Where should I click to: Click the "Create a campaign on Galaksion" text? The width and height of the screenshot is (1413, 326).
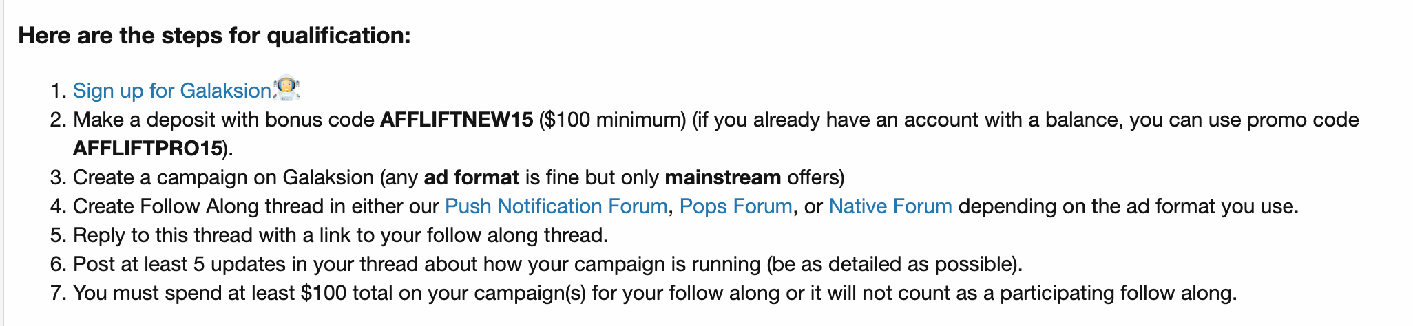223,177
